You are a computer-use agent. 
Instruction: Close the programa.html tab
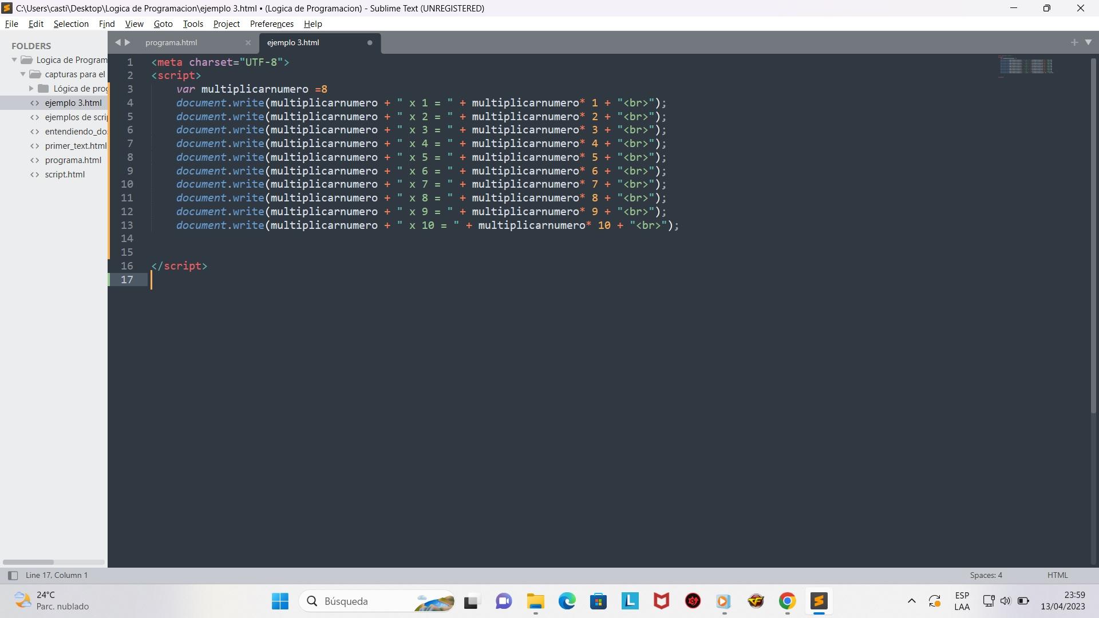click(248, 42)
